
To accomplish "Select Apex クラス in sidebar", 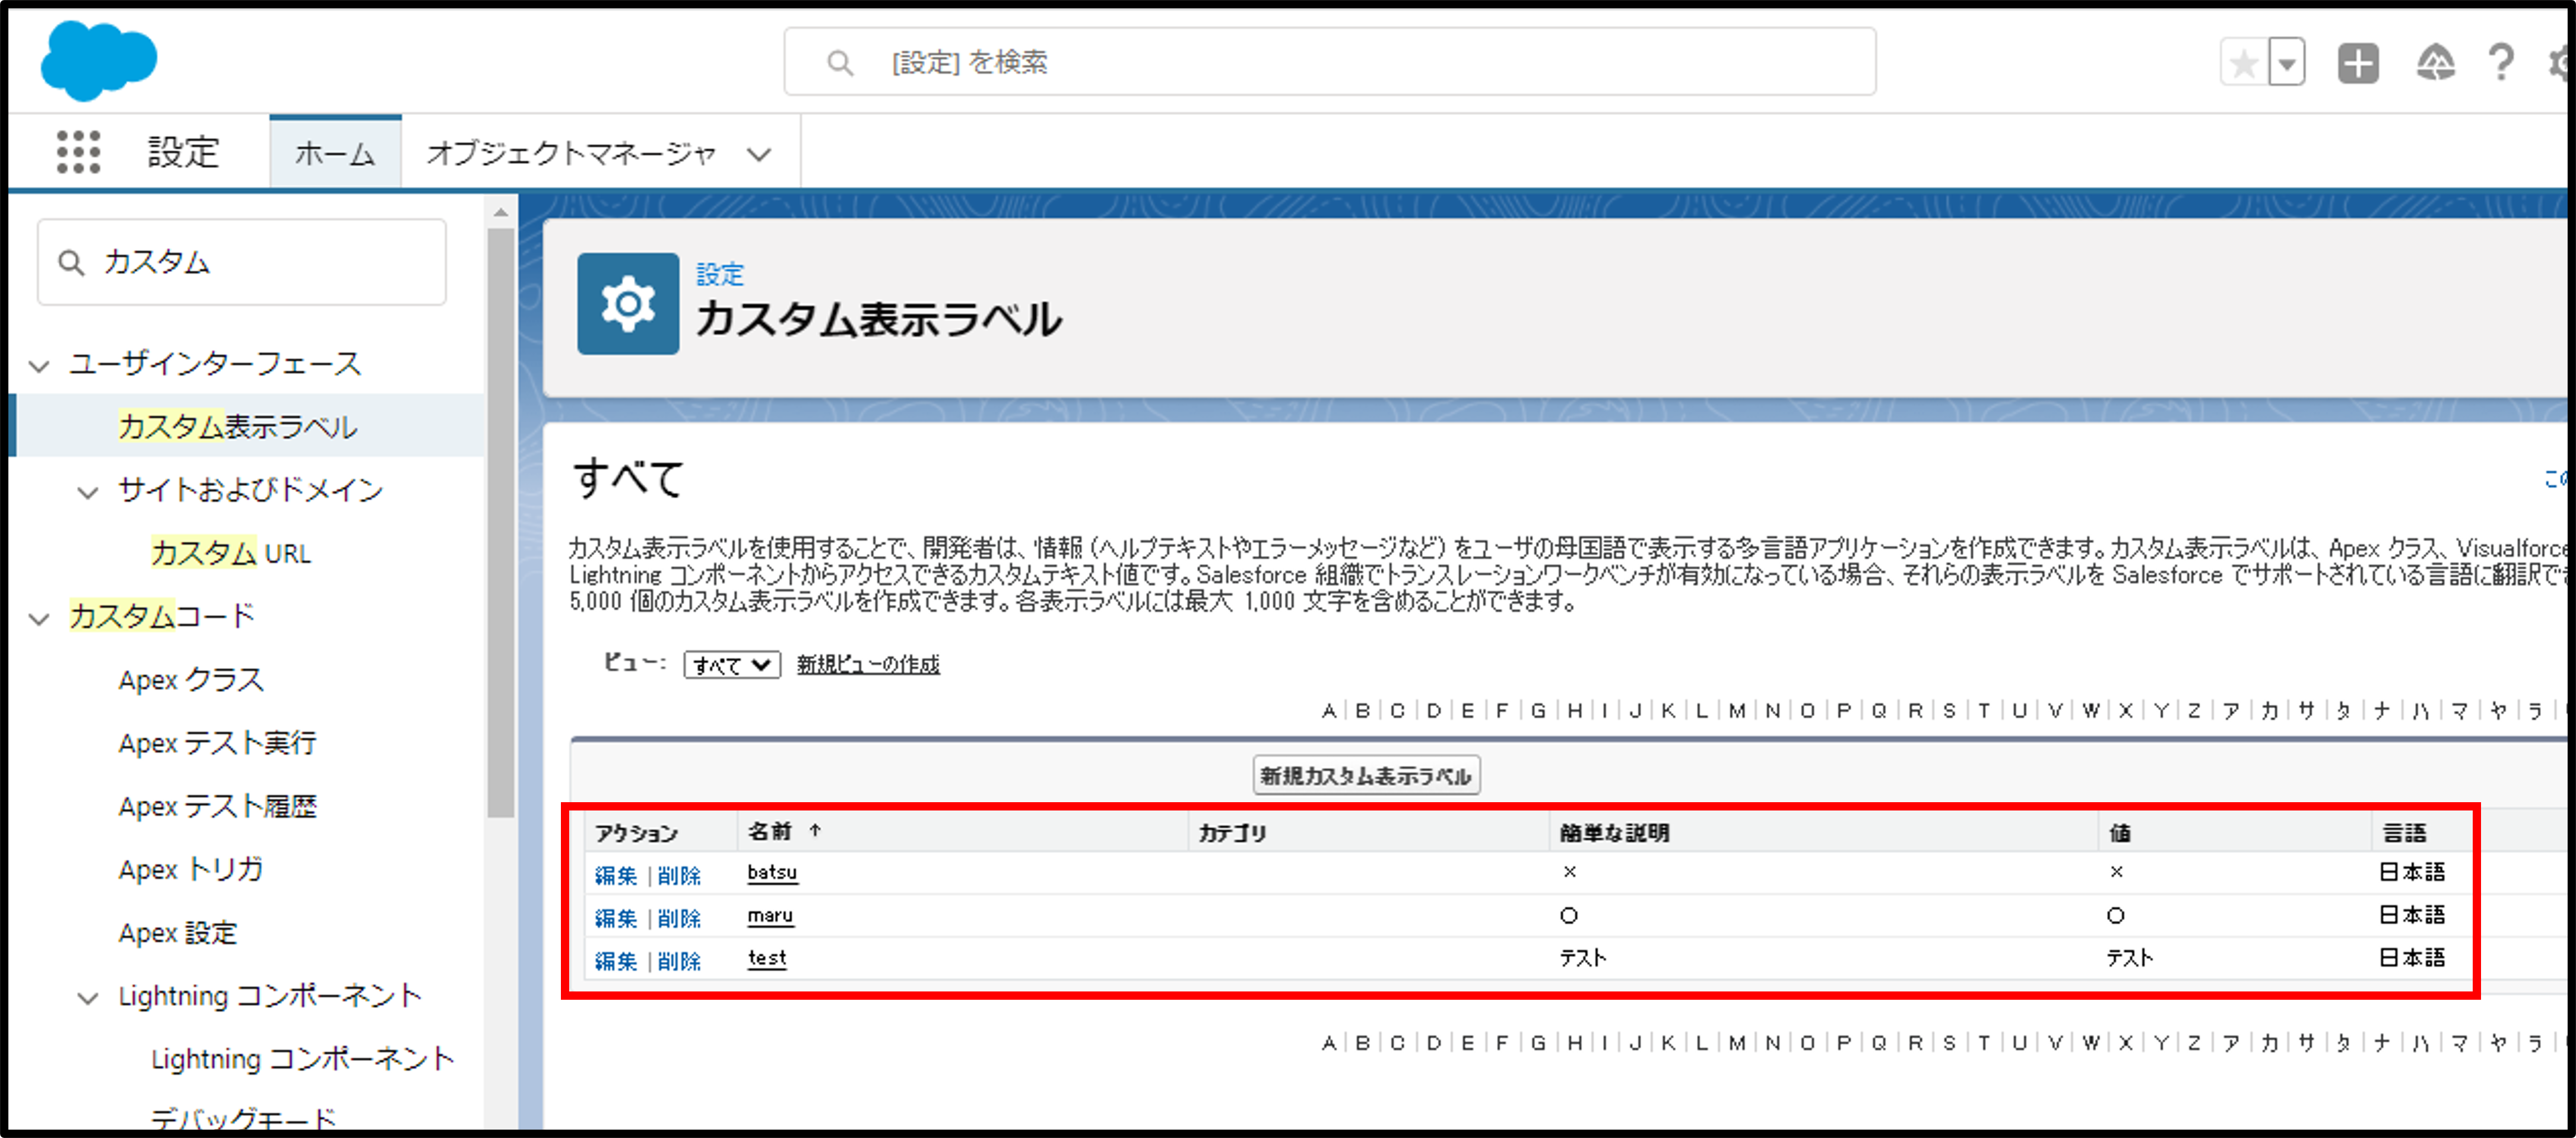I will pos(191,680).
